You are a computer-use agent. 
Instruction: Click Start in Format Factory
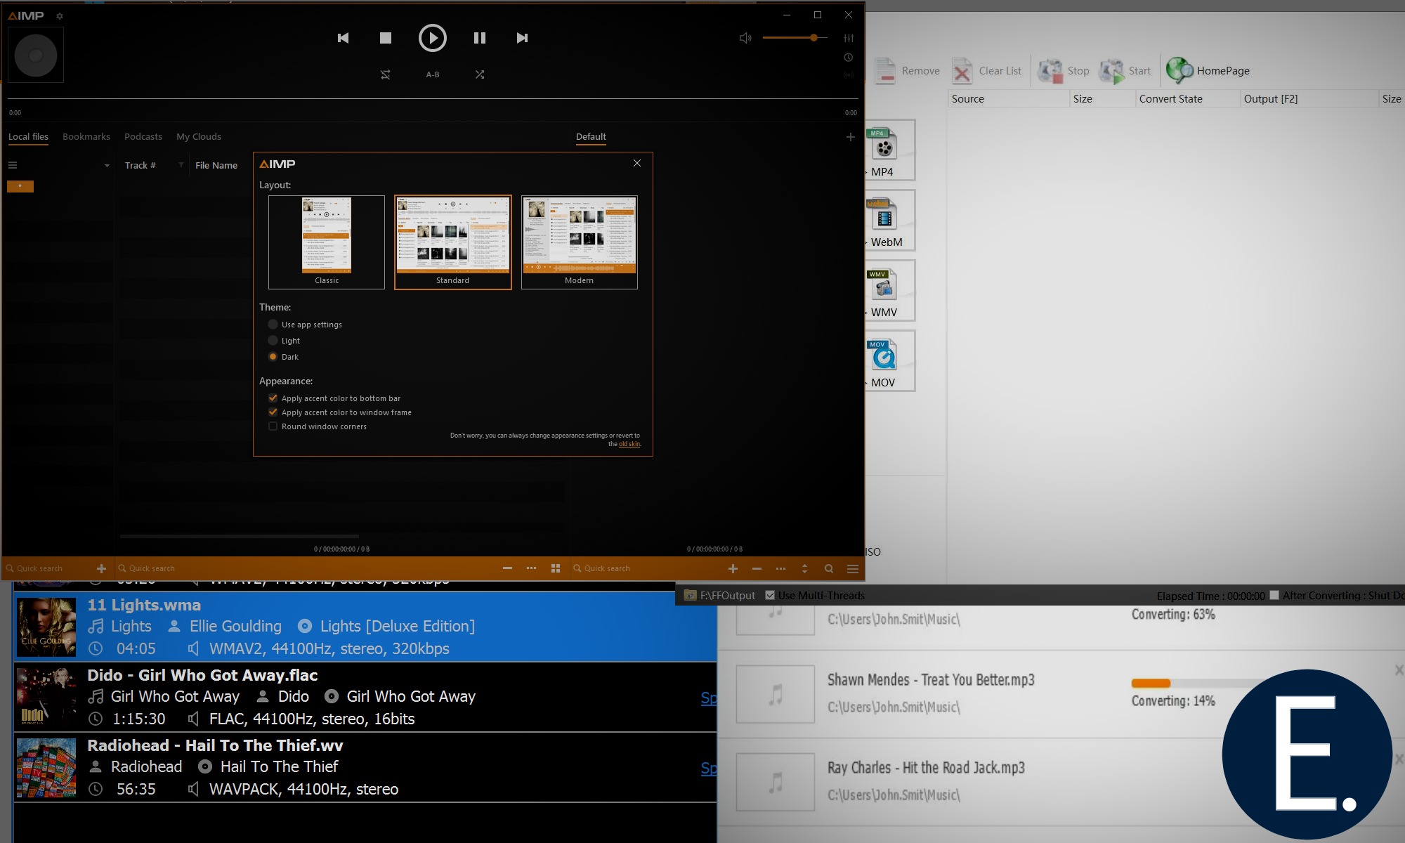(x=1125, y=71)
